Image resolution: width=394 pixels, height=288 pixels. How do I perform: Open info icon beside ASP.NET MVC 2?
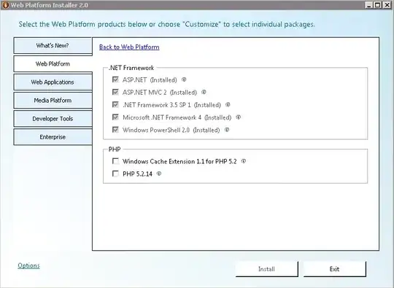(x=204, y=92)
